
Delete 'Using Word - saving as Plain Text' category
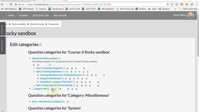click(x=77, y=82)
